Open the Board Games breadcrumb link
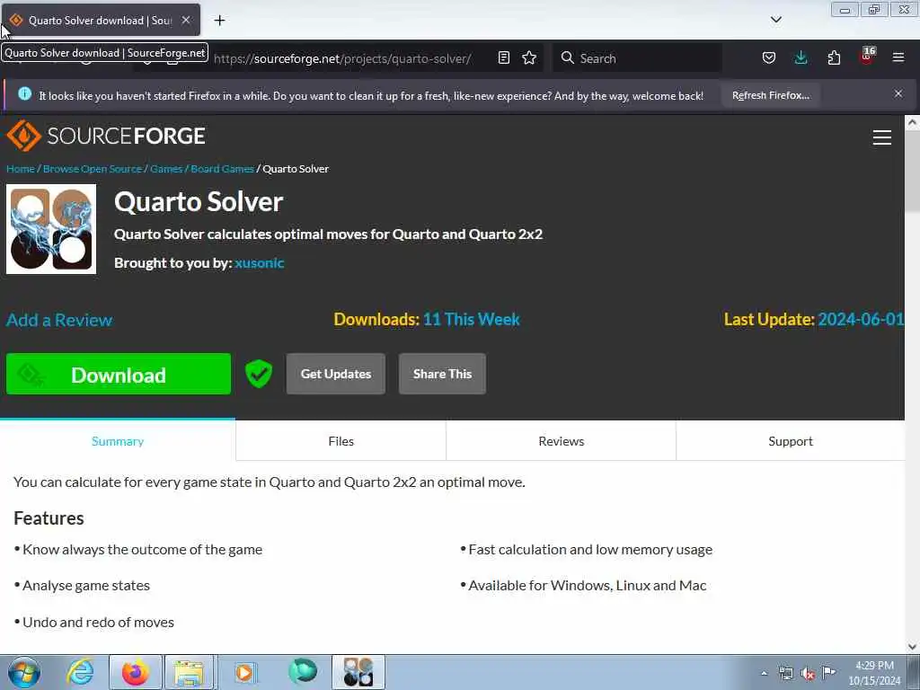The height and width of the screenshot is (690, 920). (223, 169)
